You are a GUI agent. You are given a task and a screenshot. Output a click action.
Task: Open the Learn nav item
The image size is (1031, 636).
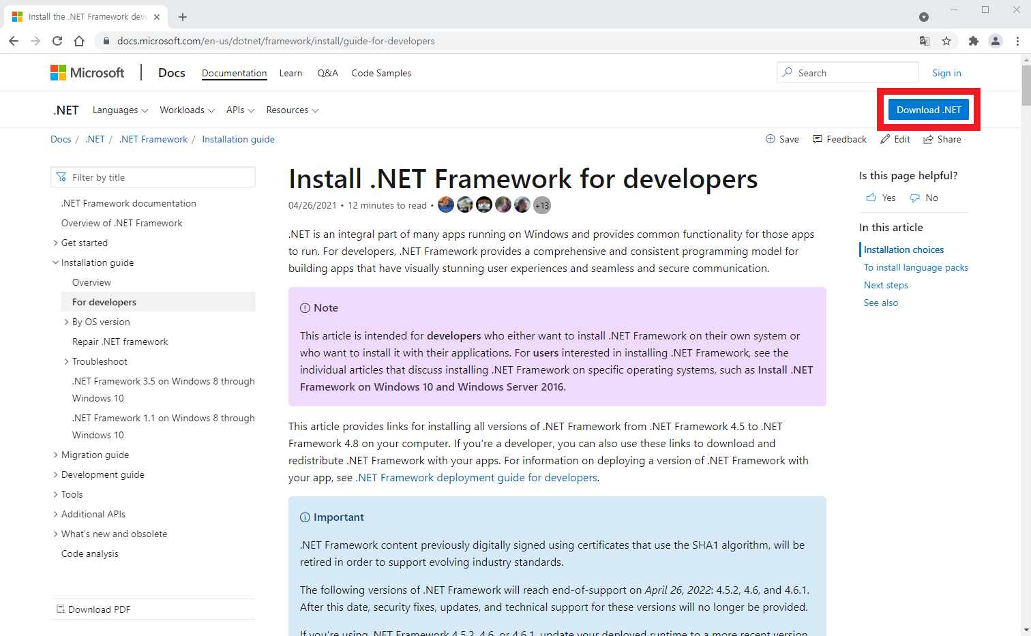[290, 73]
